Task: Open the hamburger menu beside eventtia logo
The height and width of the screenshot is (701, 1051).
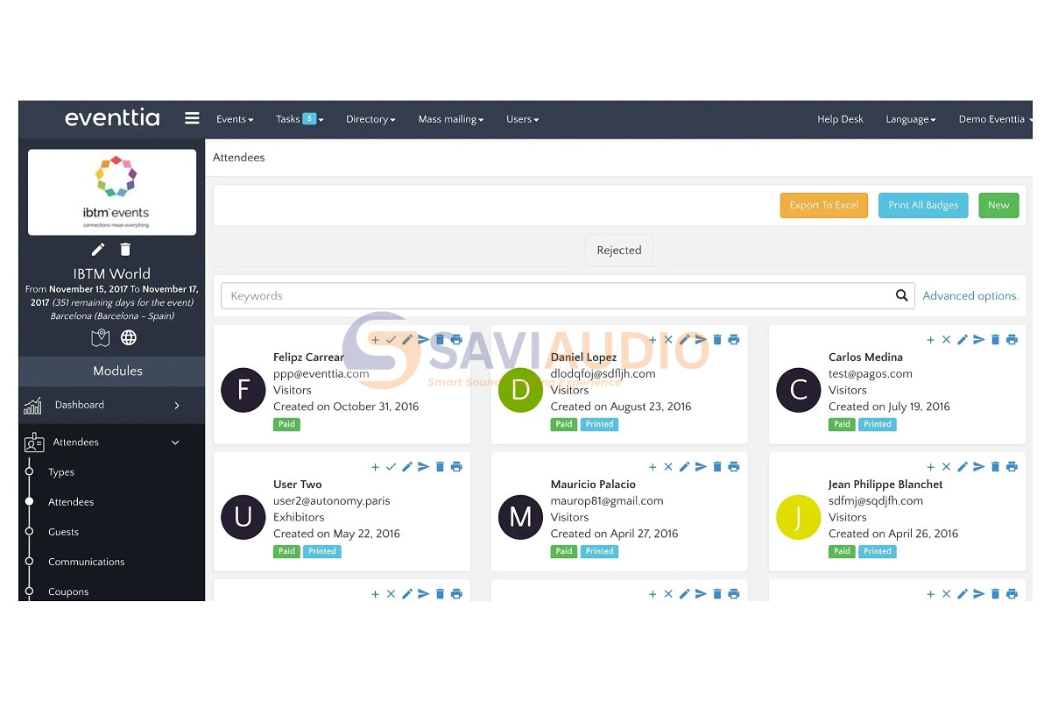Action: [x=192, y=118]
